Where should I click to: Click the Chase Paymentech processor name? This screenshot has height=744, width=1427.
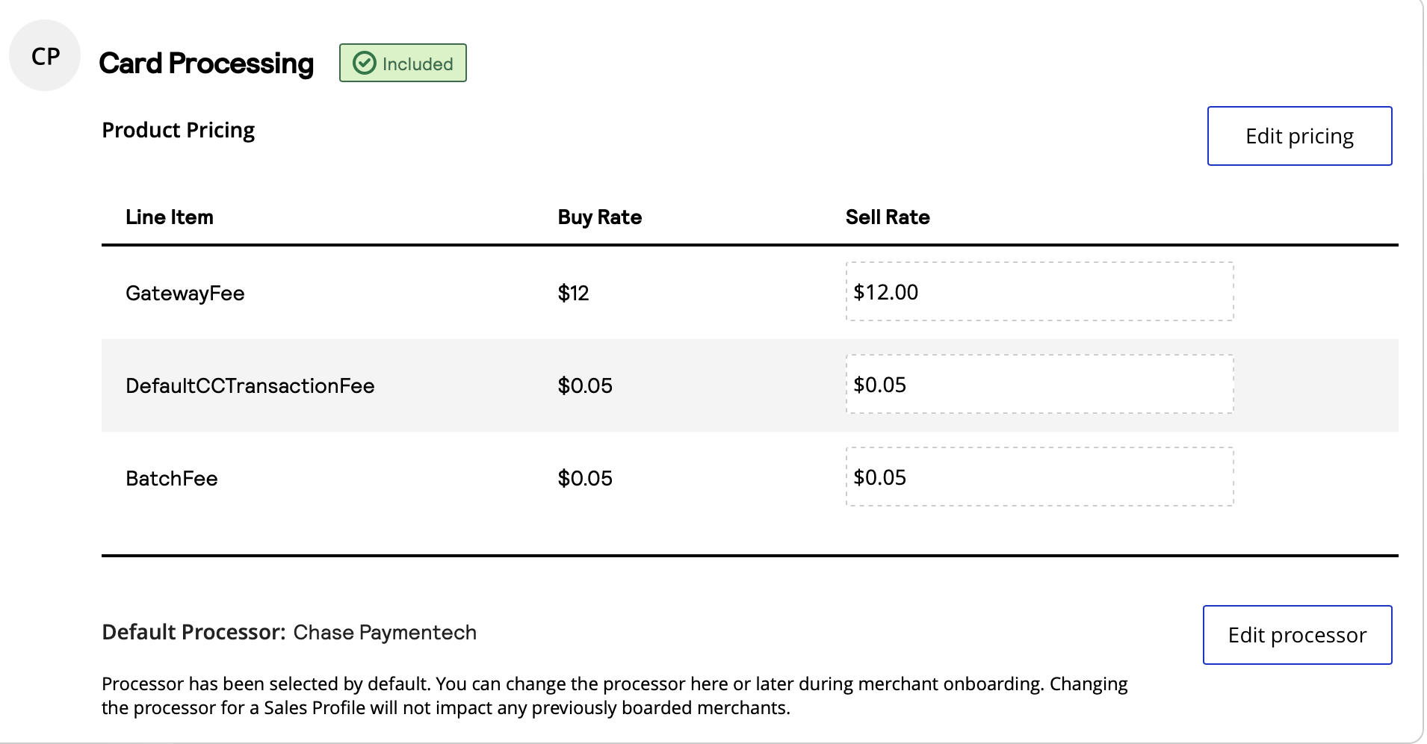pyautogui.click(x=384, y=633)
